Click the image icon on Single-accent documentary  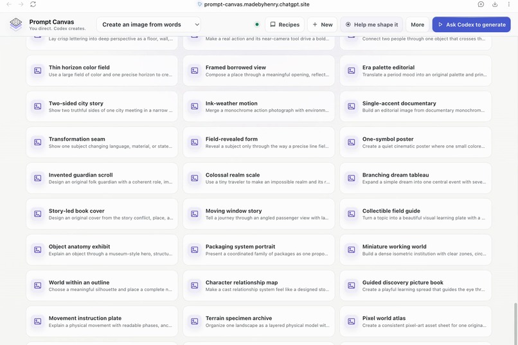click(352, 106)
